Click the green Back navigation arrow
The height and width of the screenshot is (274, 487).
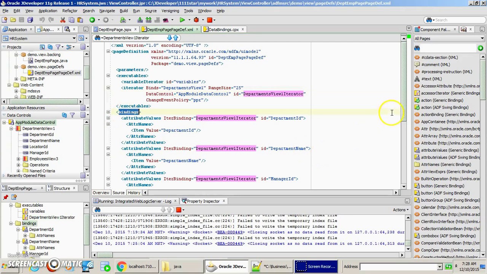pos(92,20)
